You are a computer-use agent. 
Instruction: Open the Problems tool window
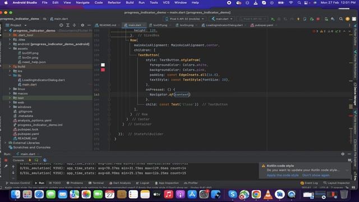pyautogui.click(x=75, y=183)
